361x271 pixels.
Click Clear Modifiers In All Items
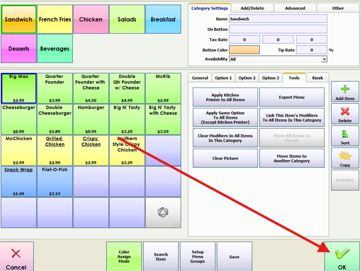tap(225, 138)
